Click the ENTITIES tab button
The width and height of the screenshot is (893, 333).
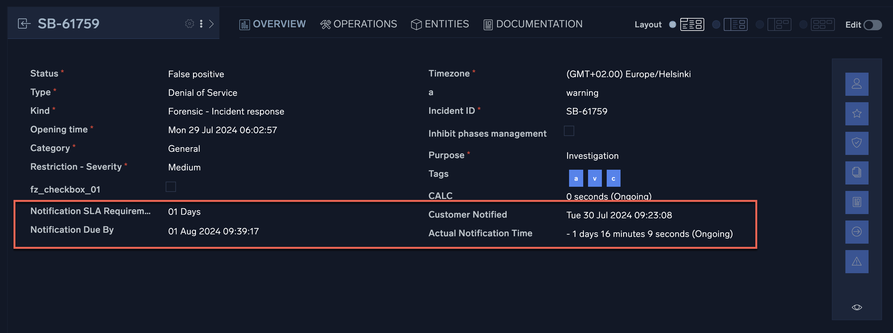[440, 24]
